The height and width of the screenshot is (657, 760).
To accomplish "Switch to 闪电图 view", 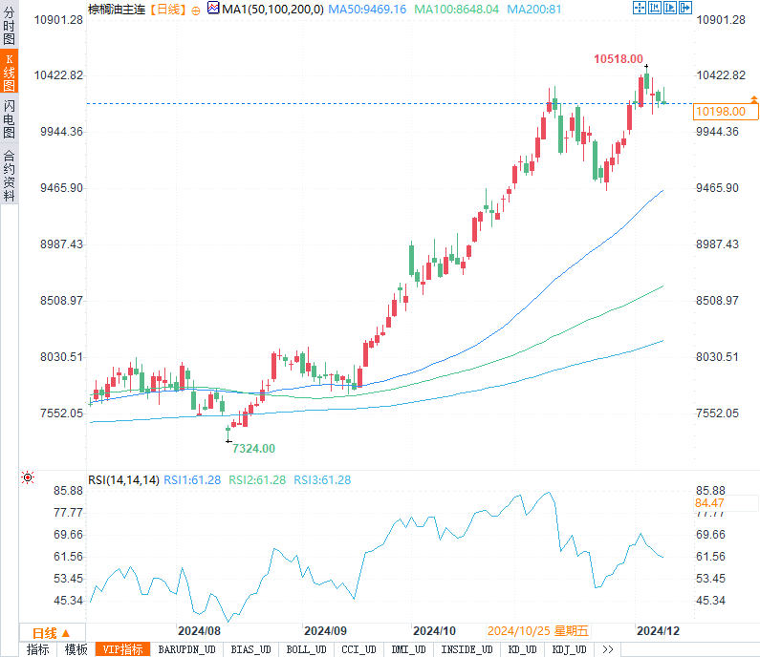I will [x=9, y=119].
